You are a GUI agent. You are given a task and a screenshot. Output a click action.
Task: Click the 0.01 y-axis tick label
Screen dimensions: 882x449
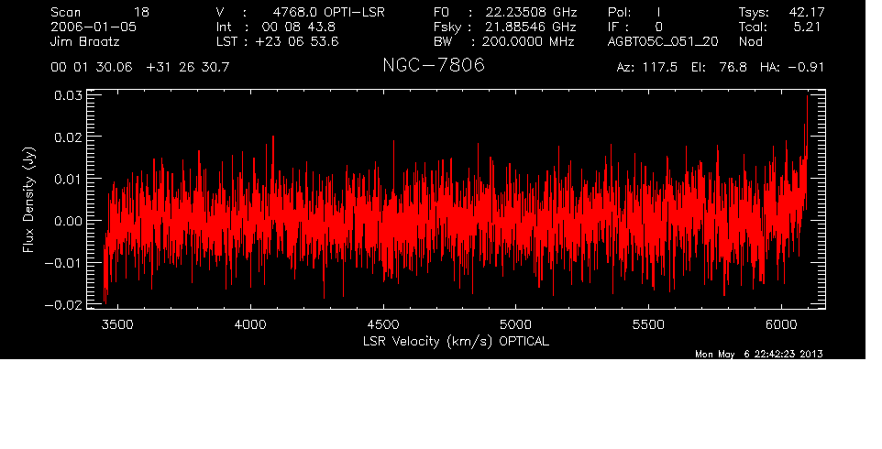68,180
